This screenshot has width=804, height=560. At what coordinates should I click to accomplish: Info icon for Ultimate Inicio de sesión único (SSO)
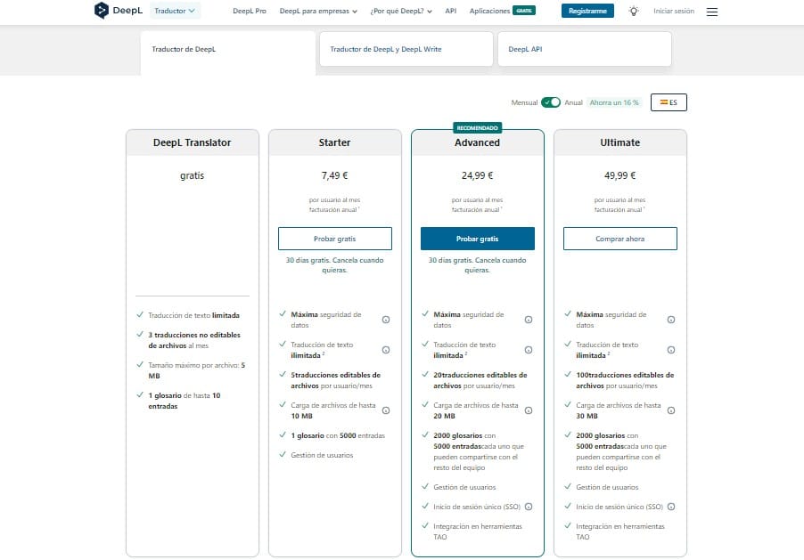[x=671, y=507]
